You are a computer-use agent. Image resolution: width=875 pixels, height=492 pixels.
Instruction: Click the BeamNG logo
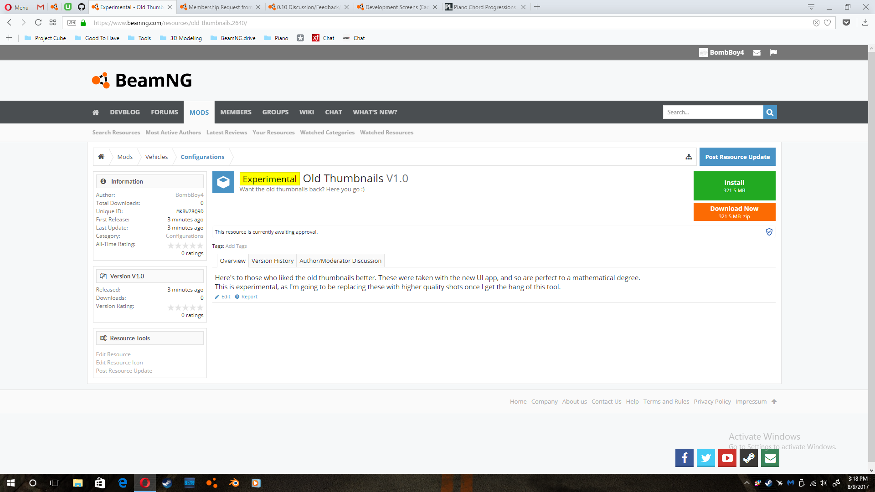(142, 80)
